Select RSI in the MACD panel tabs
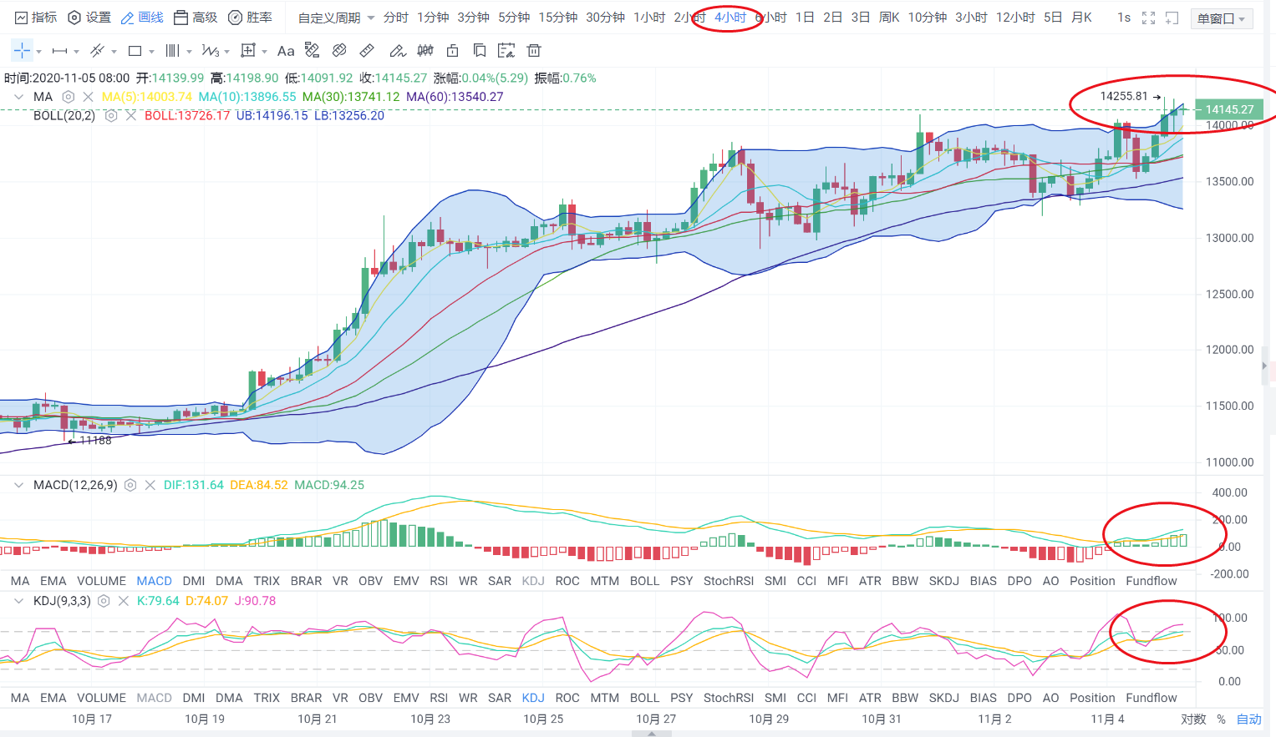Image resolution: width=1276 pixels, height=737 pixels. (x=439, y=581)
